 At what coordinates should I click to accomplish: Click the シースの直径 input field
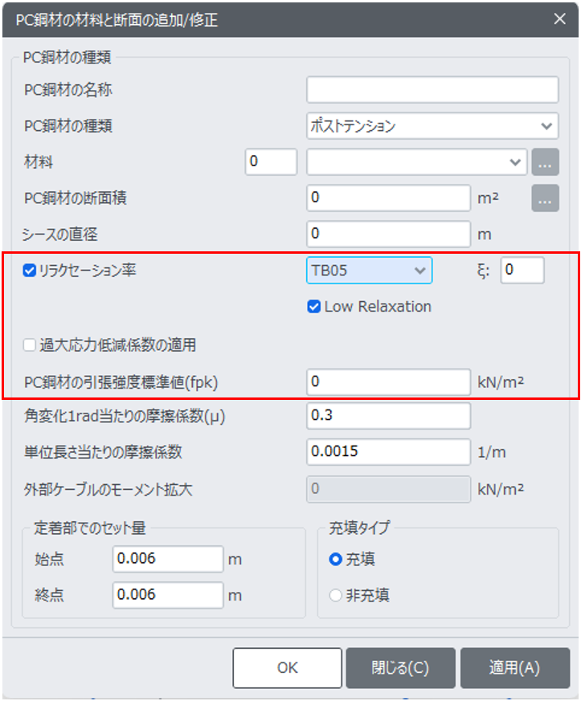coord(388,234)
